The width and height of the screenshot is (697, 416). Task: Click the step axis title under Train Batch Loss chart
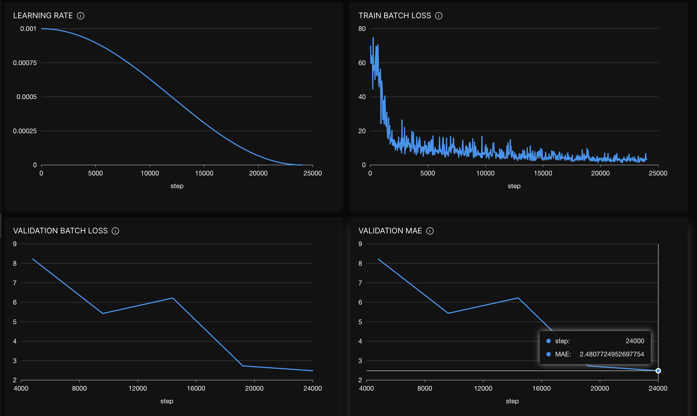pyautogui.click(x=514, y=186)
